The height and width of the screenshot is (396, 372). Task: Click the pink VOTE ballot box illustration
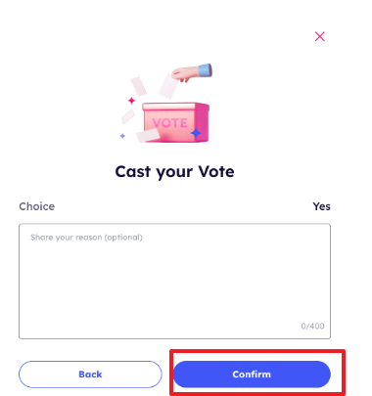tap(175, 122)
